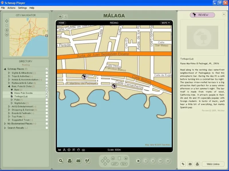Expand the Pubs subcategory
Screen dimensions: 229x171
[x=12, y=100]
